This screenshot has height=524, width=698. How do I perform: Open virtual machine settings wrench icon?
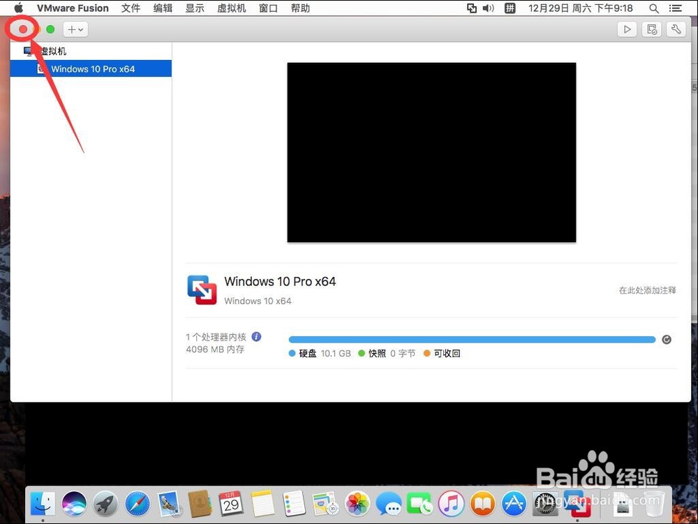(x=676, y=29)
